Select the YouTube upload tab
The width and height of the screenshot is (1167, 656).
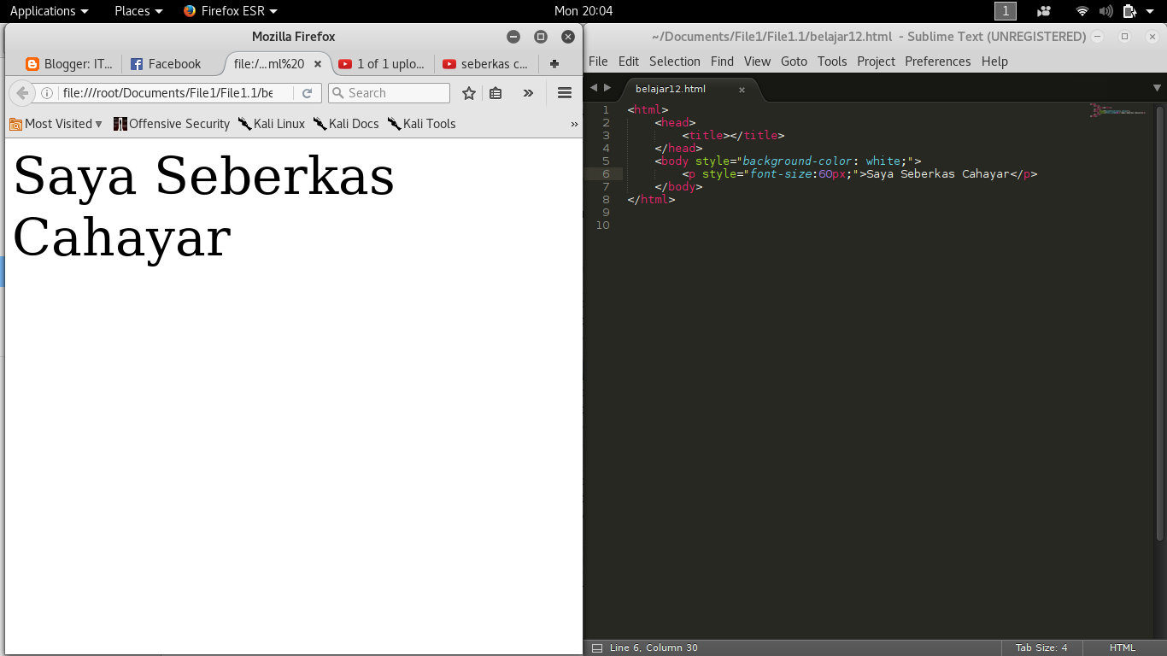383,63
